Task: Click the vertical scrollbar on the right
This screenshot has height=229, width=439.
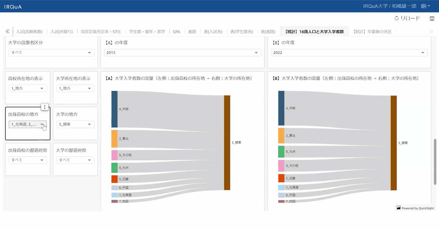Action: click(x=435, y=161)
